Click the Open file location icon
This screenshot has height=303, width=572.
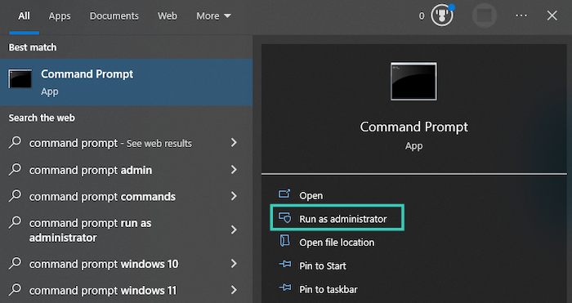point(284,241)
